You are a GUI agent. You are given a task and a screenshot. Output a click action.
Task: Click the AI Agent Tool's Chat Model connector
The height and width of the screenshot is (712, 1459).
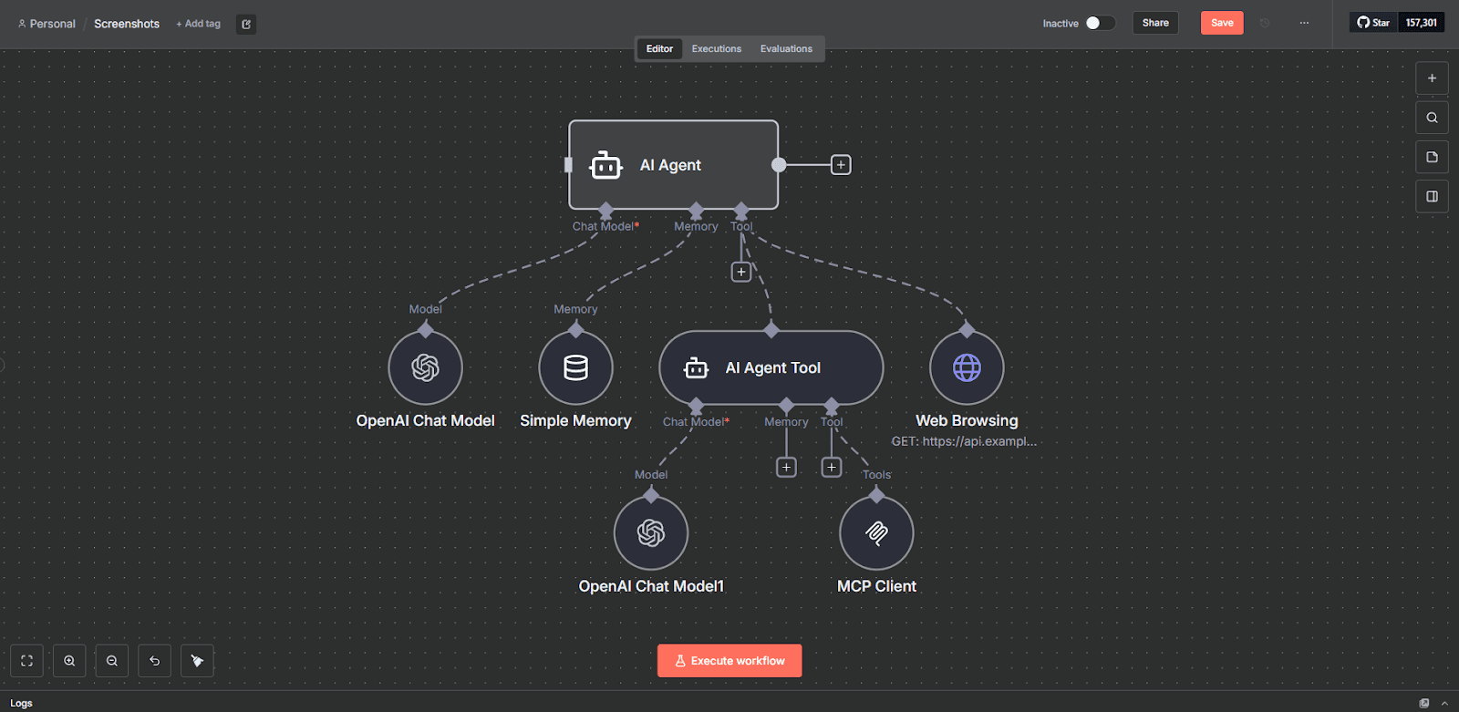tap(696, 406)
